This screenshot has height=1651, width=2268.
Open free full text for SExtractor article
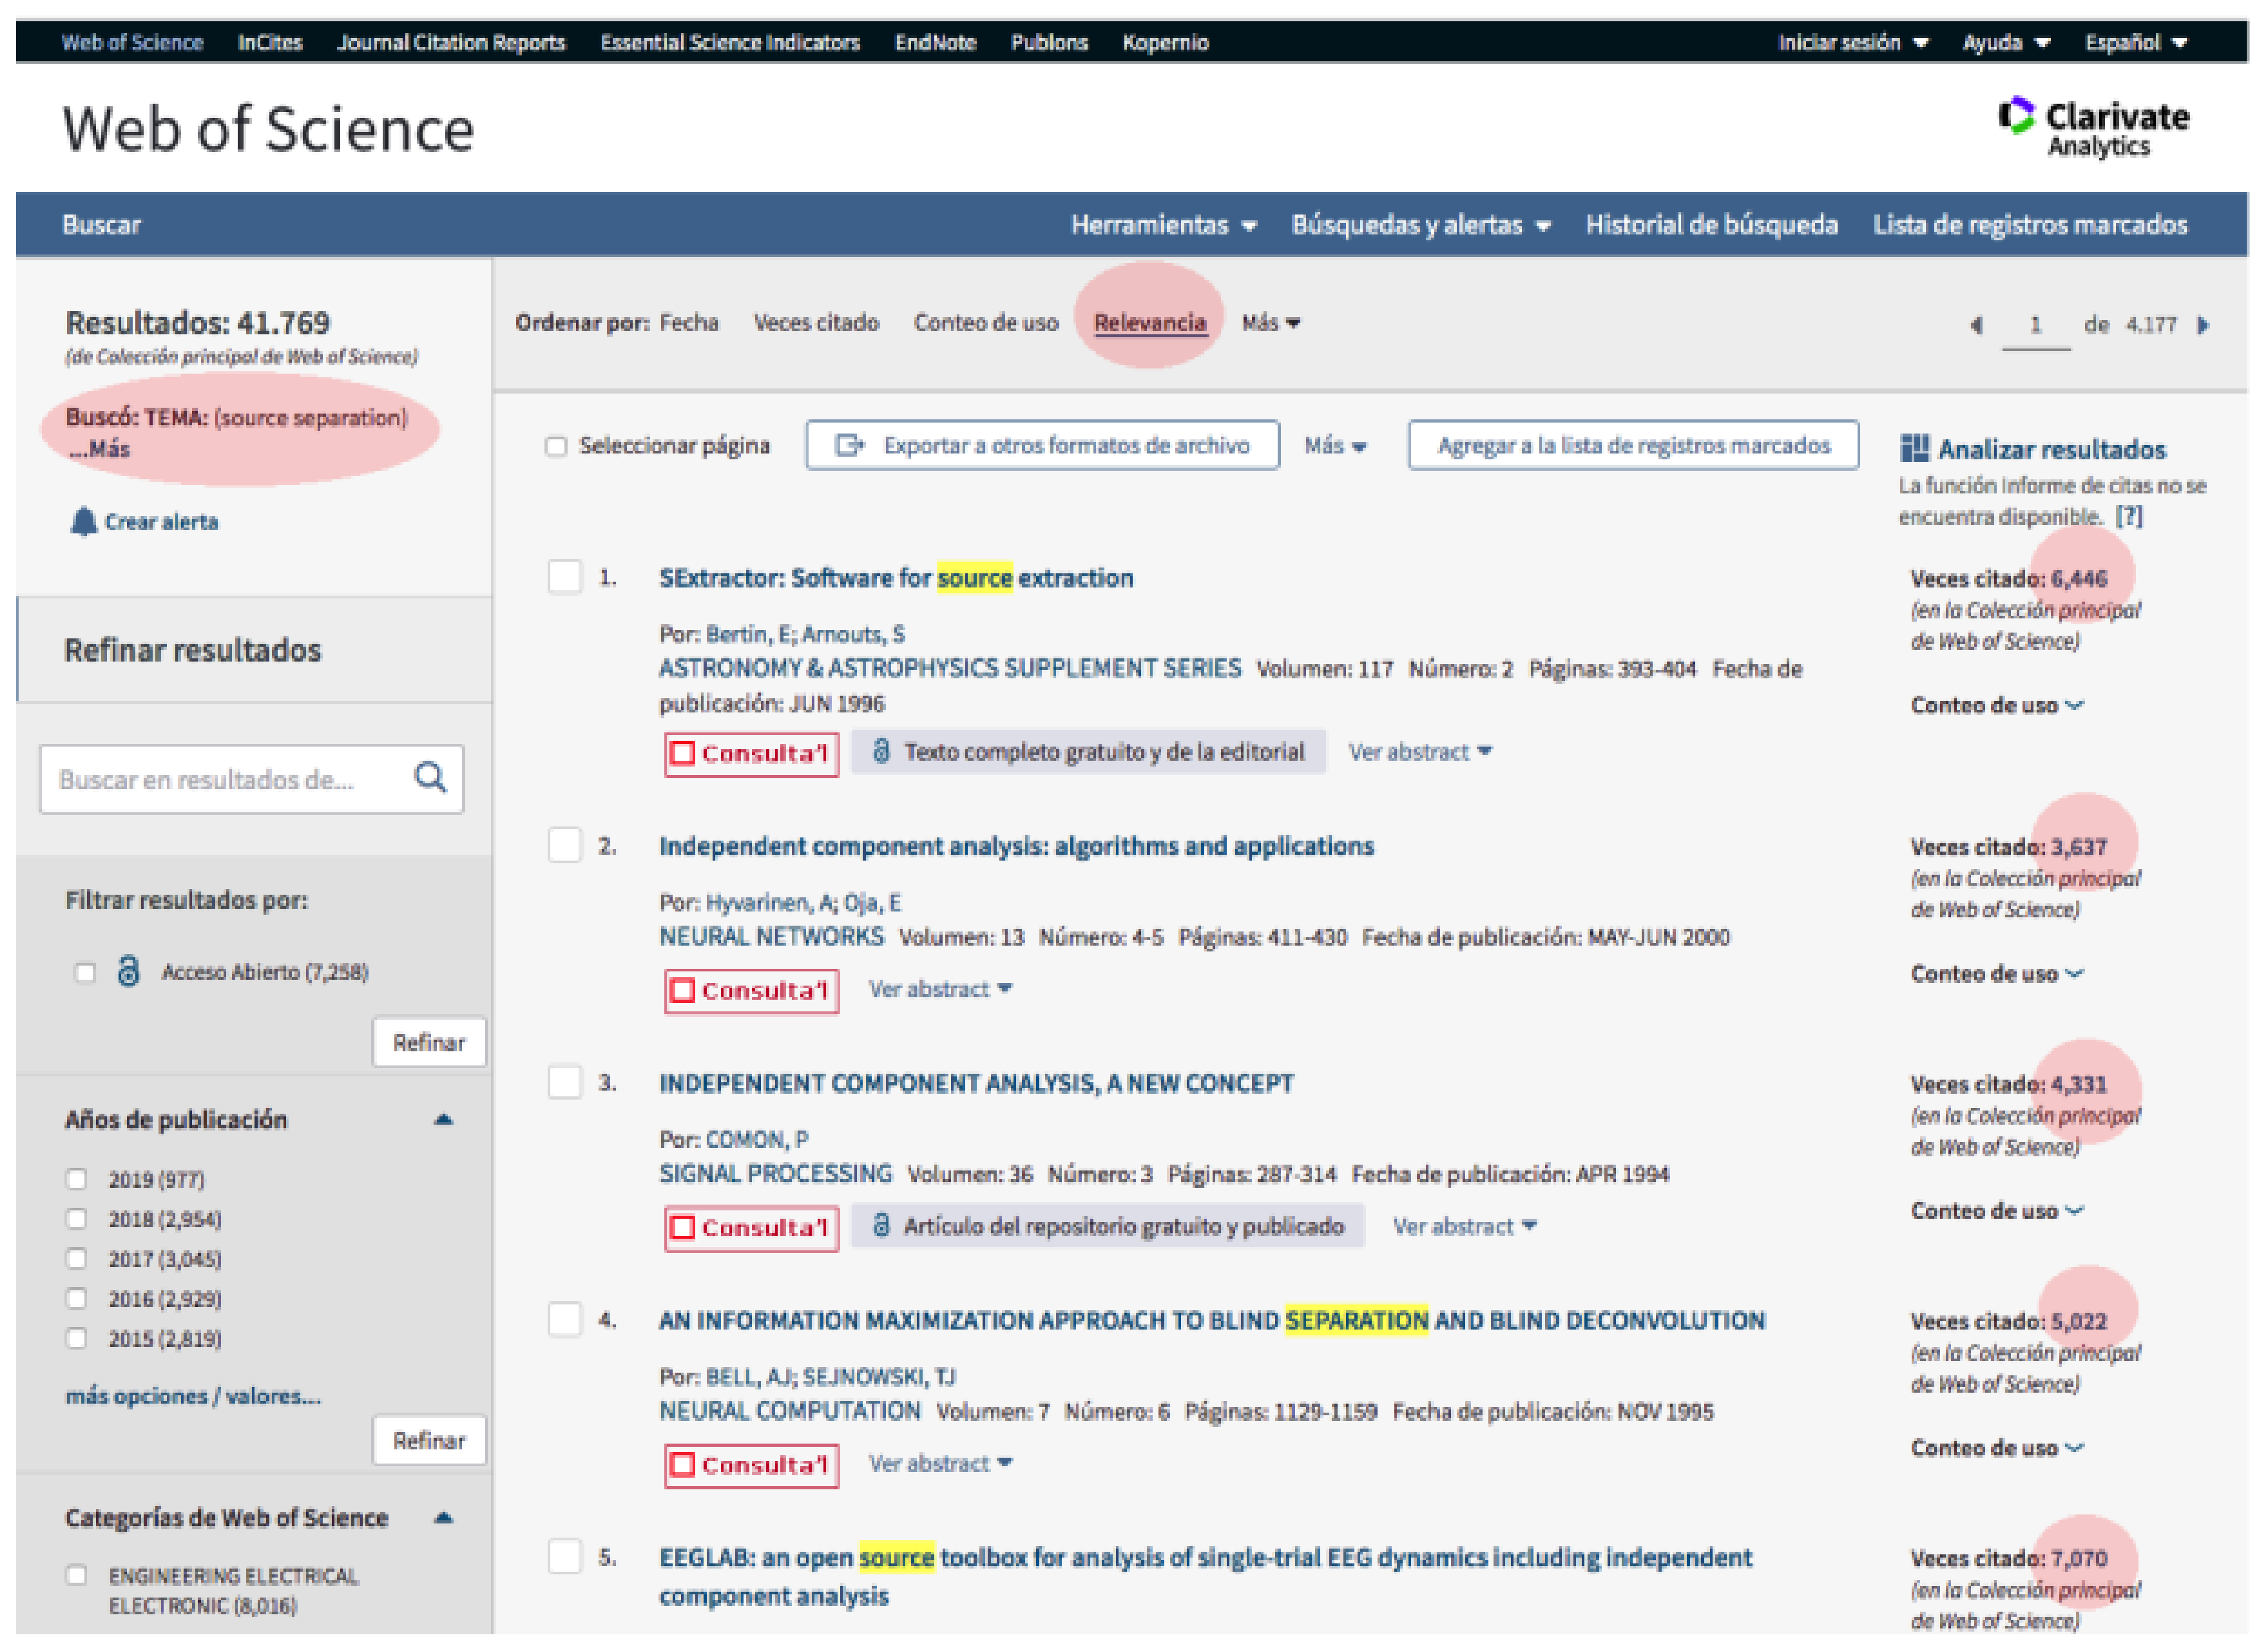[1088, 752]
